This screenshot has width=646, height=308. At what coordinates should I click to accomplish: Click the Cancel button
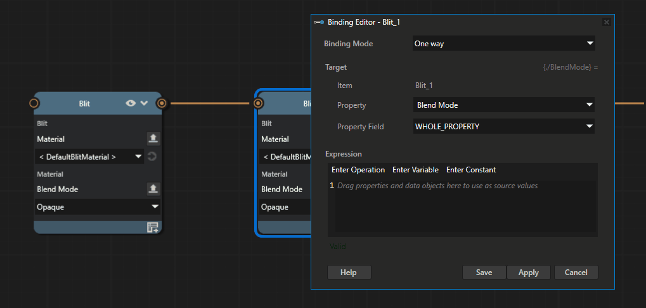[x=576, y=272]
